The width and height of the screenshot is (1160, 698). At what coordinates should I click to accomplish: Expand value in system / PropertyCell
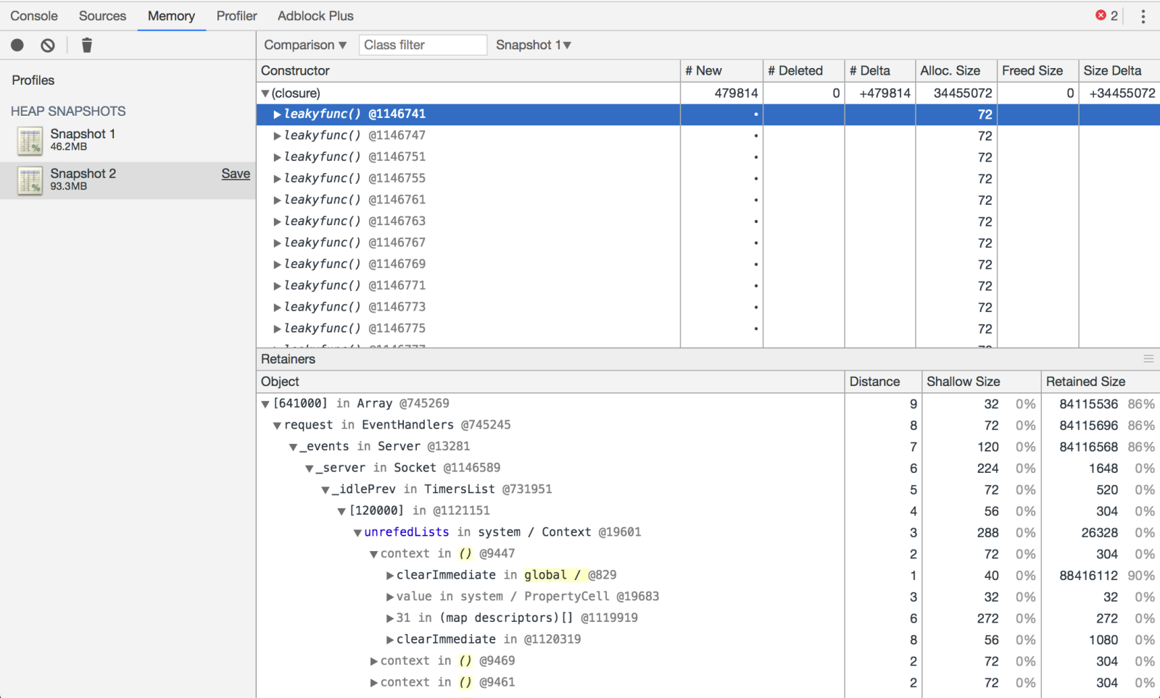tap(390, 597)
